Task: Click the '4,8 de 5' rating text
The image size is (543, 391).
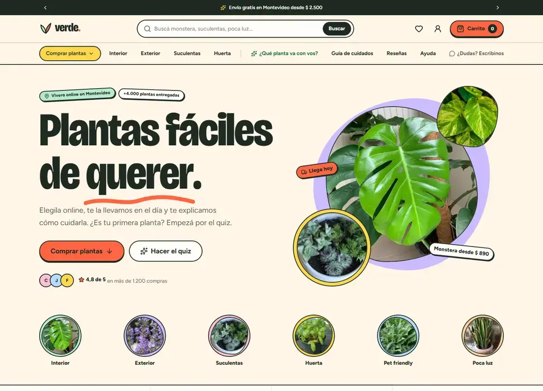Action: tap(96, 279)
